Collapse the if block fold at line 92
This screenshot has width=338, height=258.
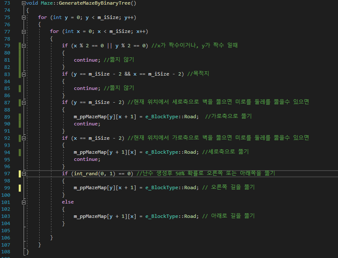click(24, 138)
